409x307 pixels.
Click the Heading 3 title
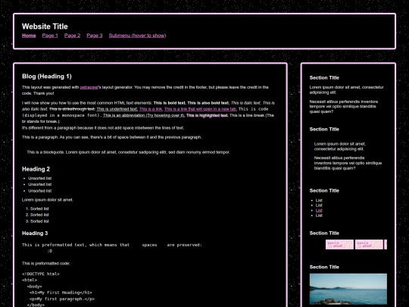pyautogui.click(x=35, y=233)
